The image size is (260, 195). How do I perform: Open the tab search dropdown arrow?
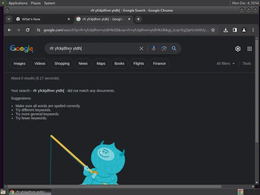click(x=9, y=19)
